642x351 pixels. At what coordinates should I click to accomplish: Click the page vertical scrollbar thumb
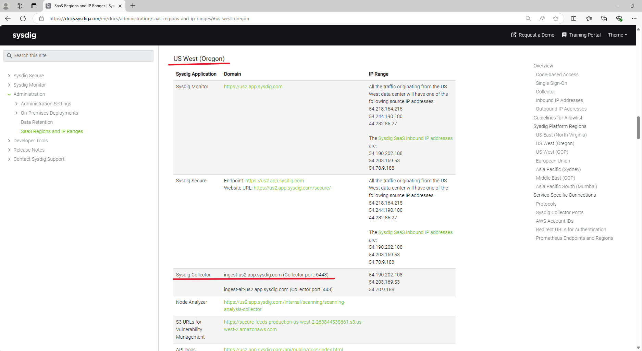click(x=639, y=128)
